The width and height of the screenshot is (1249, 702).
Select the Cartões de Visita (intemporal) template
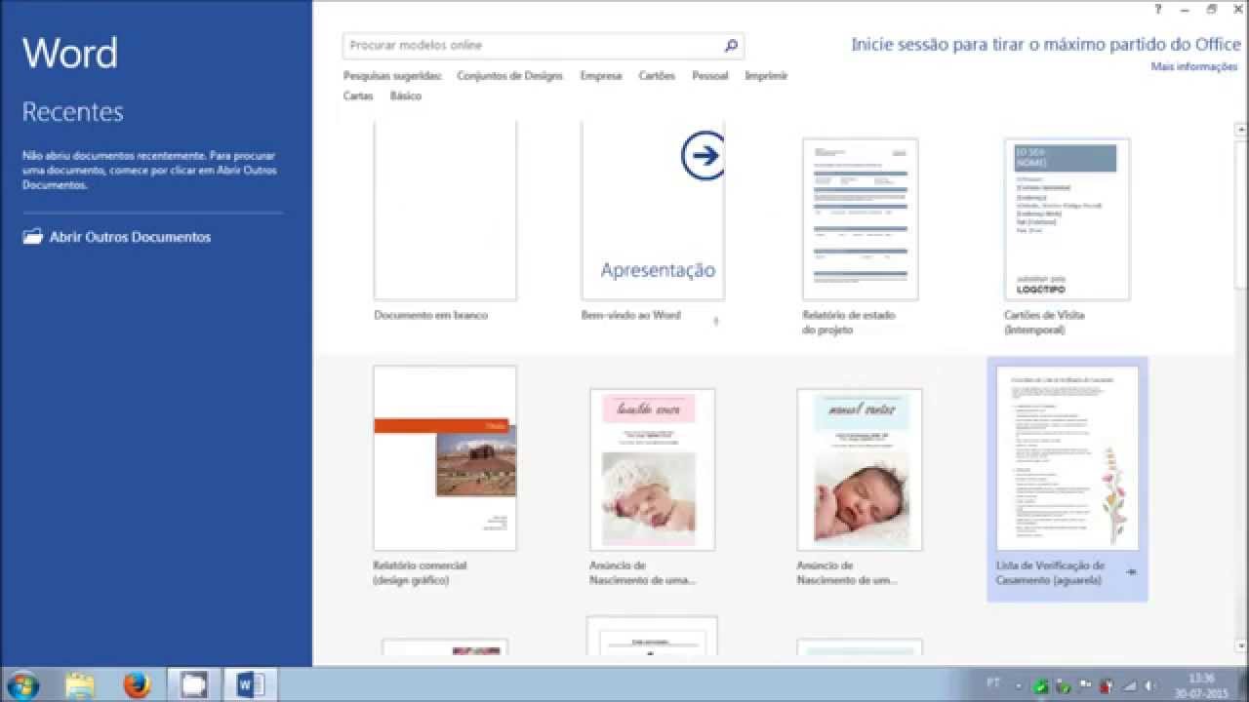(x=1068, y=218)
